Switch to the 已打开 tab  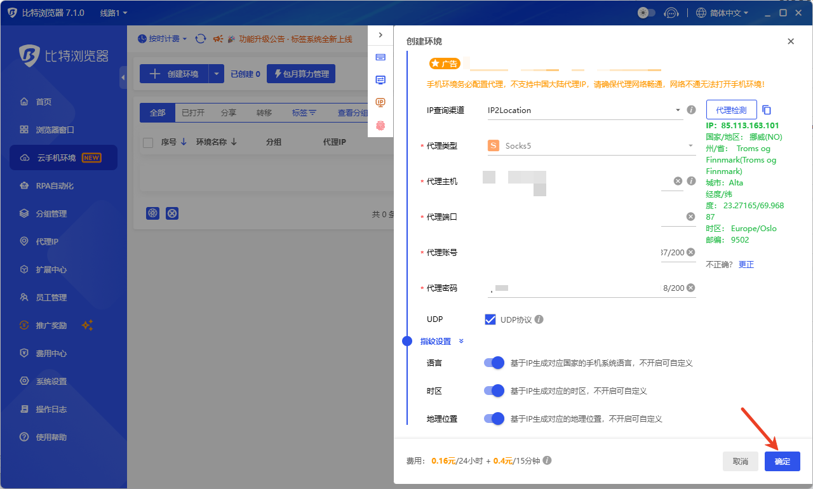coord(193,112)
